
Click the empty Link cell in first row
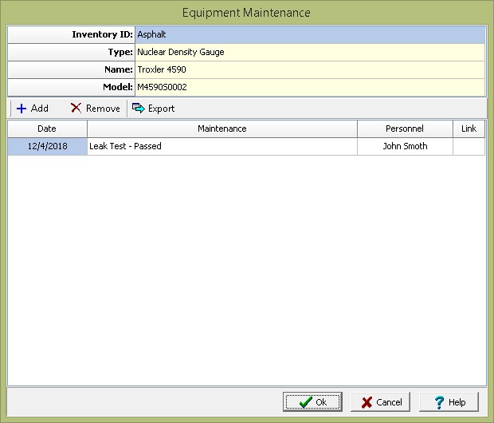469,146
